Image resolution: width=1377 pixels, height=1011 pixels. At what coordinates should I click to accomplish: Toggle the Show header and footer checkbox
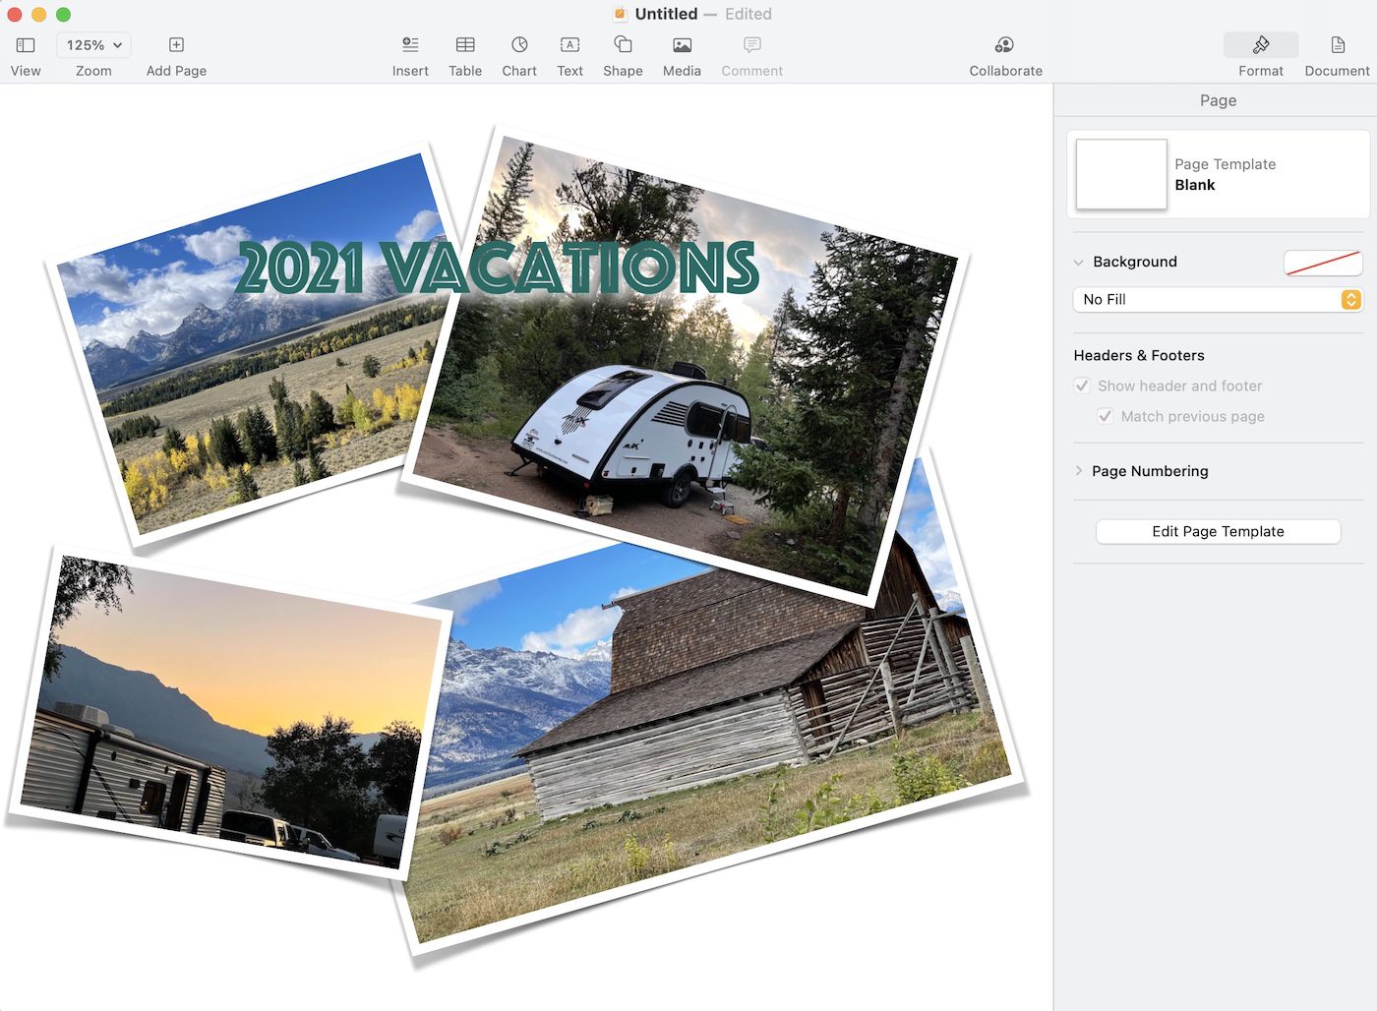1082,386
